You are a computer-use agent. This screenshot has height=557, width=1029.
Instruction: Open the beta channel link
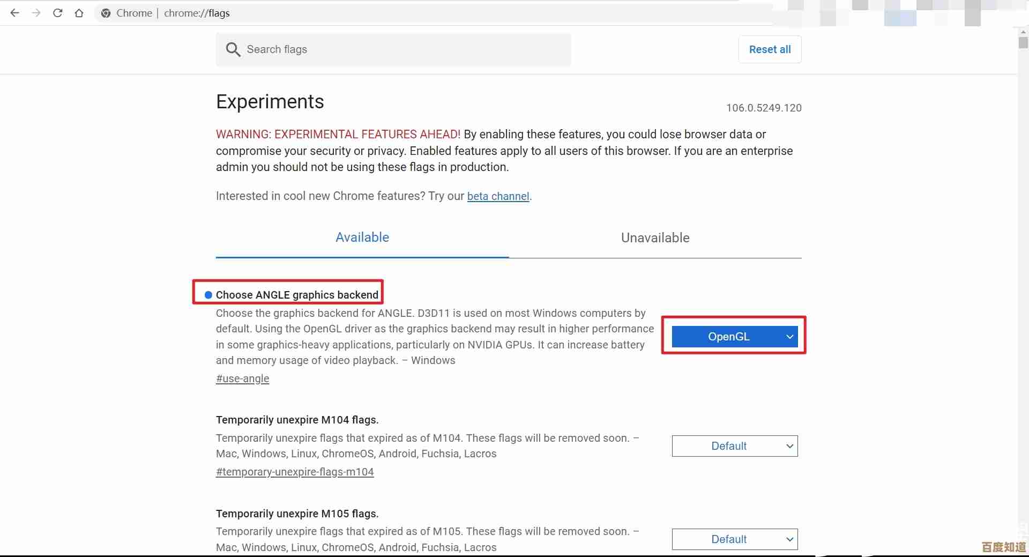pos(498,196)
